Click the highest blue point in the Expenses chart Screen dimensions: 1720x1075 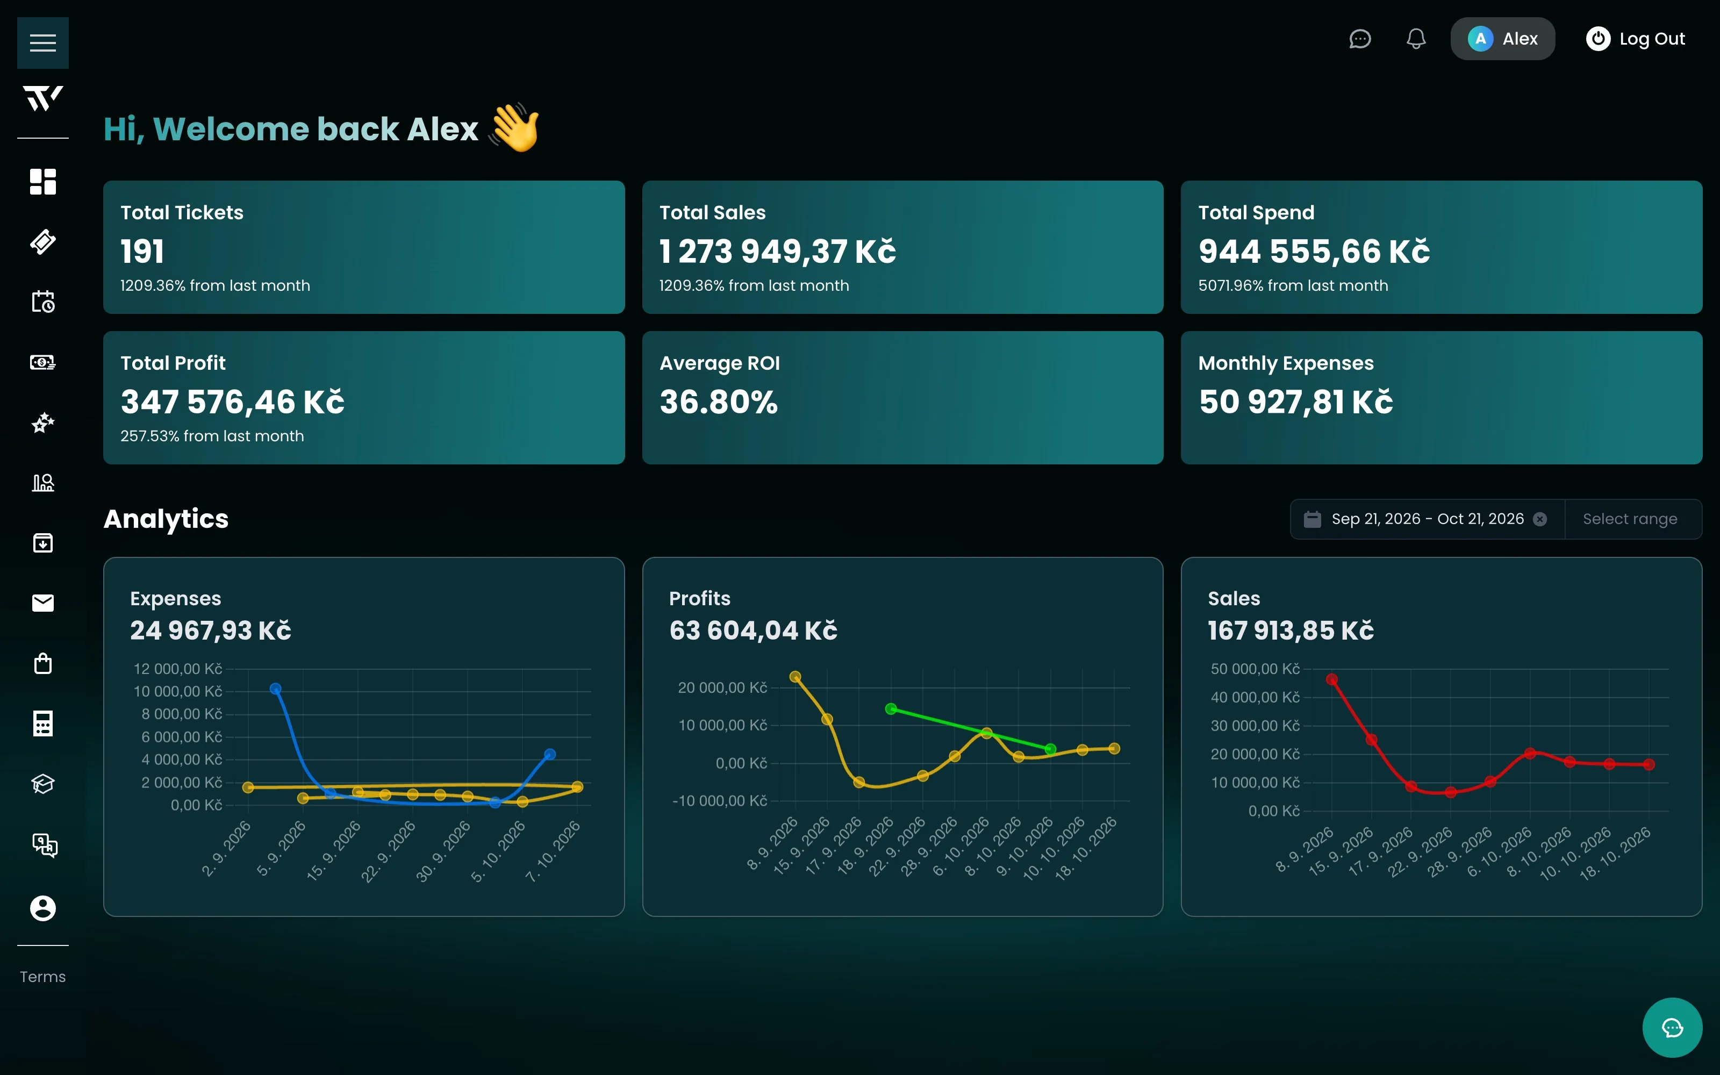coord(276,688)
